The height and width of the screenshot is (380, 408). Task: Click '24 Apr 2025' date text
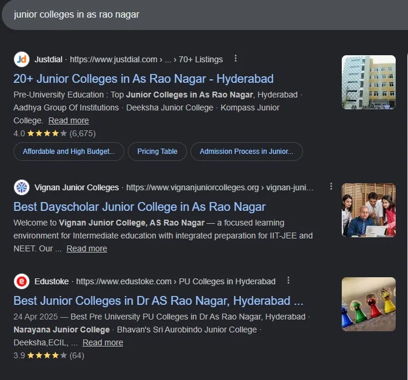(x=36, y=317)
